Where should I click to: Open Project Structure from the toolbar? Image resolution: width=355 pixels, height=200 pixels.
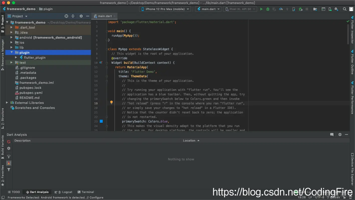pyautogui.click(x=315, y=9)
